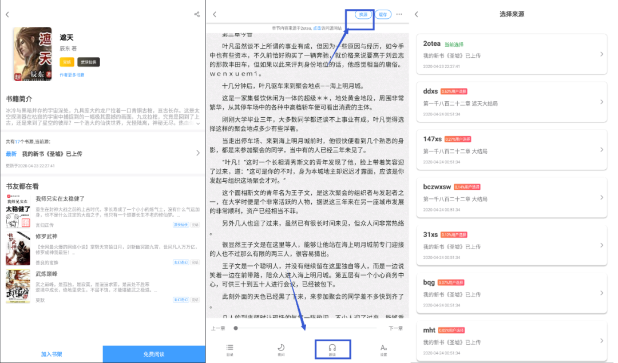Go back from the reader screen
The width and height of the screenshot is (618, 363).
coord(215,14)
